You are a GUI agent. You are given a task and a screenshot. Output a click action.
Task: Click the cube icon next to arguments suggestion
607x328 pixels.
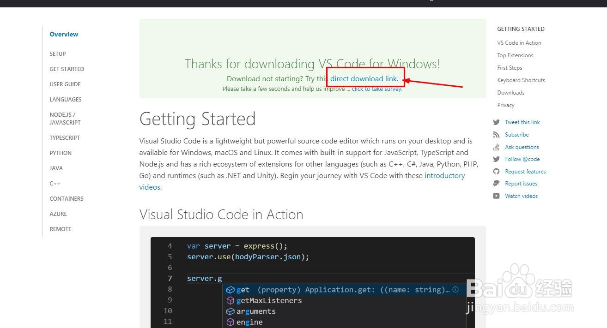pos(230,311)
